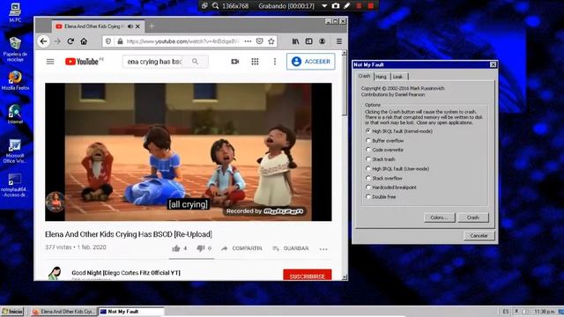Select Hardcoded breakpoint option
This screenshot has height=317, width=564.
[391, 188]
